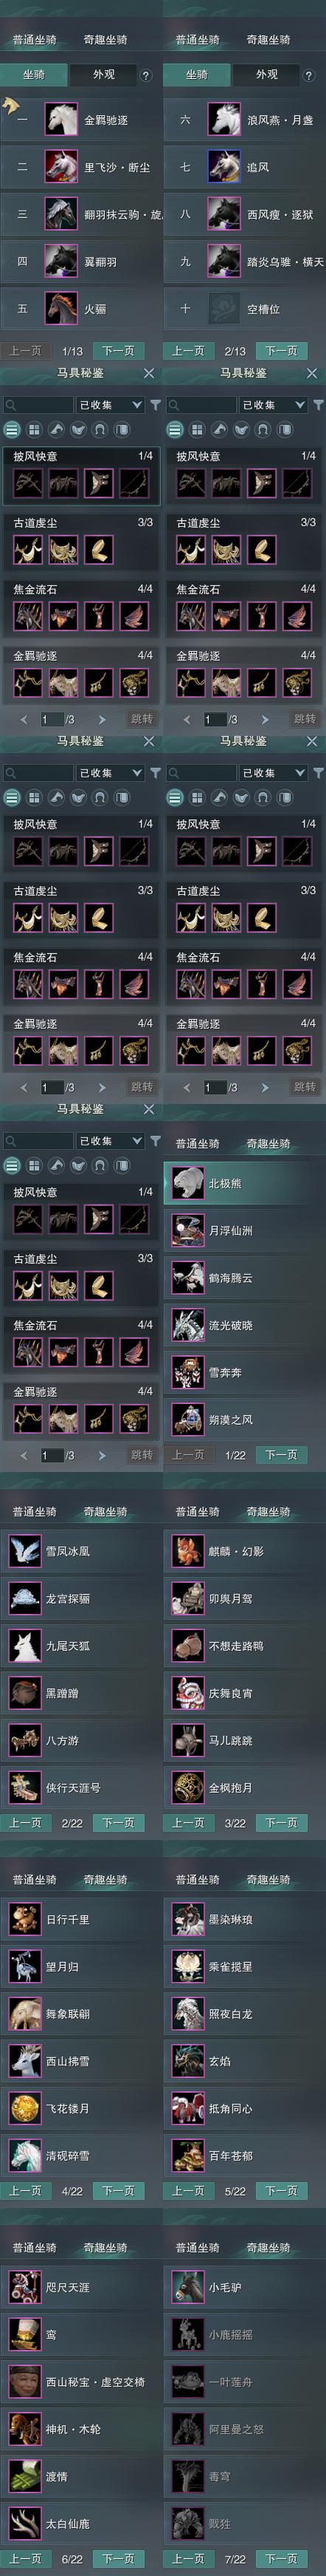Switch to 奇趣坐骑 tab above 北极熊 list

click(268, 1144)
